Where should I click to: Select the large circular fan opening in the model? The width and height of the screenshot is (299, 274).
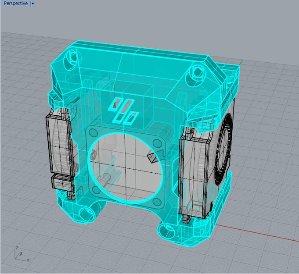click(x=126, y=167)
